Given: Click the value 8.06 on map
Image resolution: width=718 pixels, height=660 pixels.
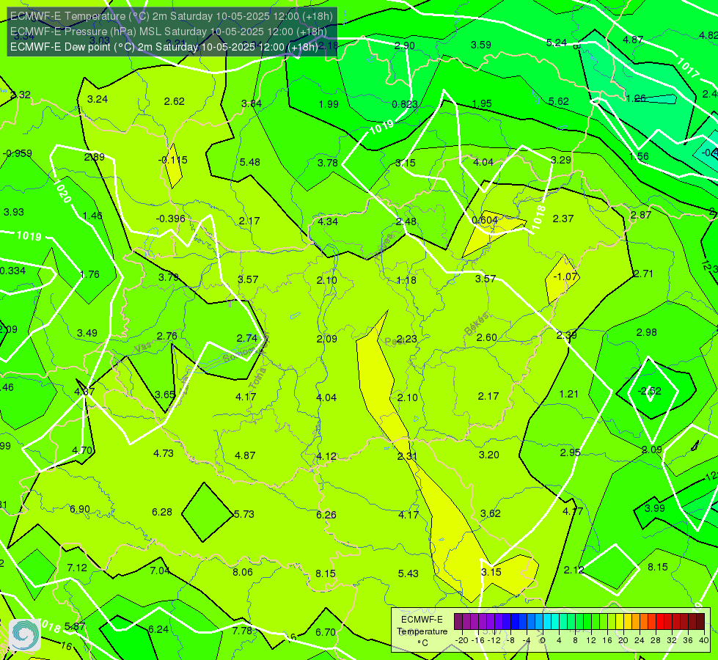Looking at the screenshot, I should [242, 572].
